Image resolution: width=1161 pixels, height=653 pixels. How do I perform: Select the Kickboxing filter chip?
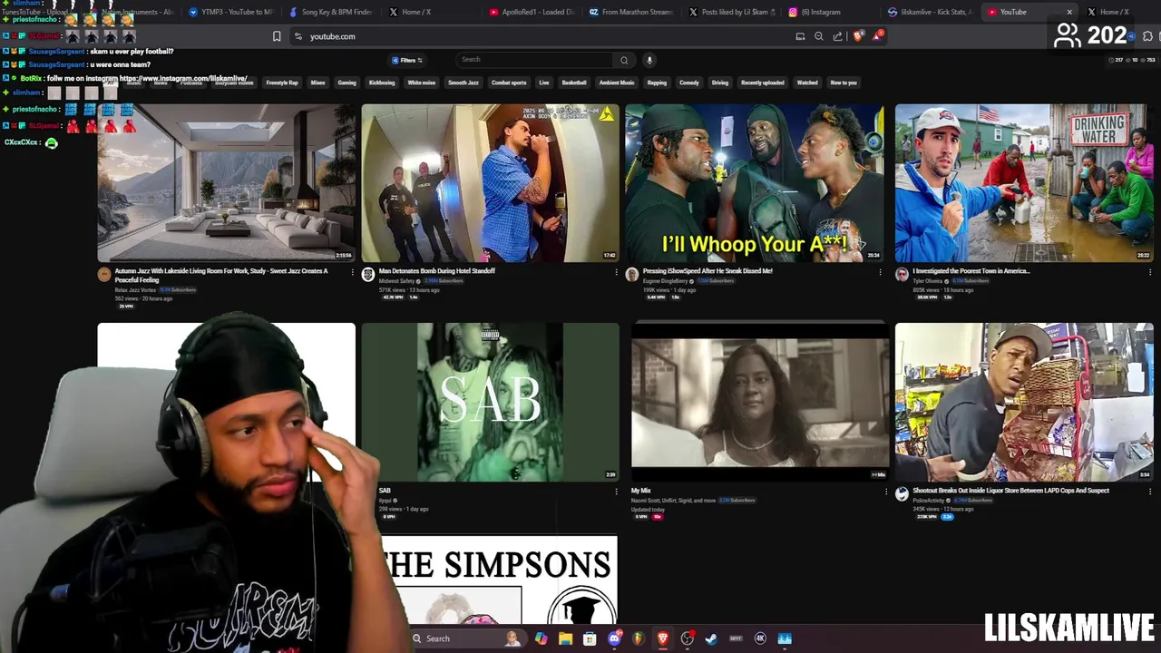(382, 83)
